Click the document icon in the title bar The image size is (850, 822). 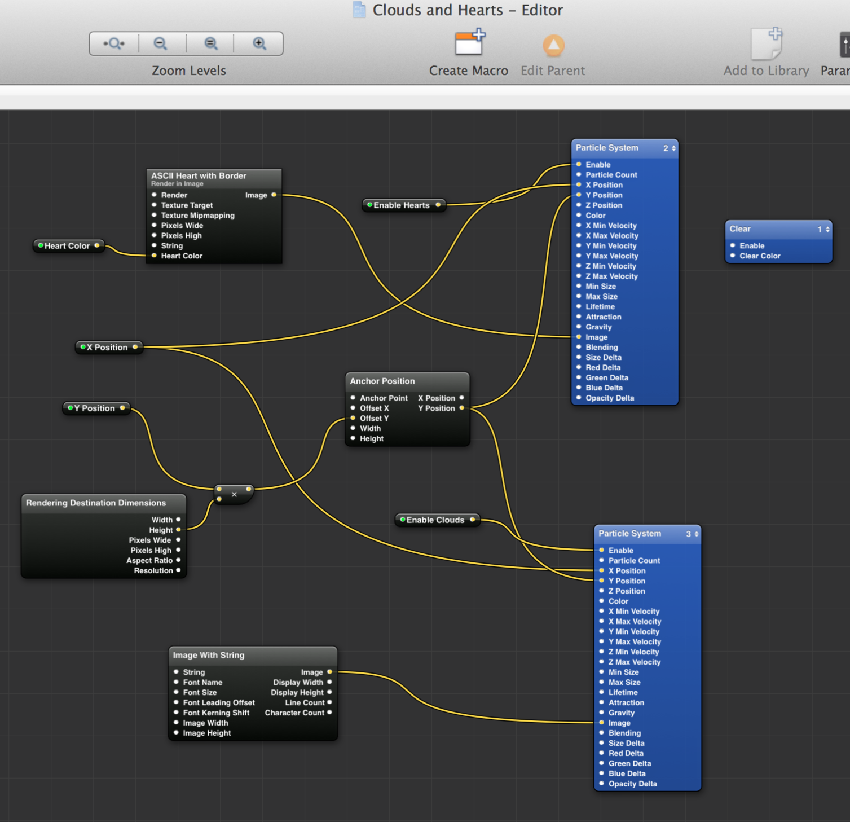coord(359,10)
